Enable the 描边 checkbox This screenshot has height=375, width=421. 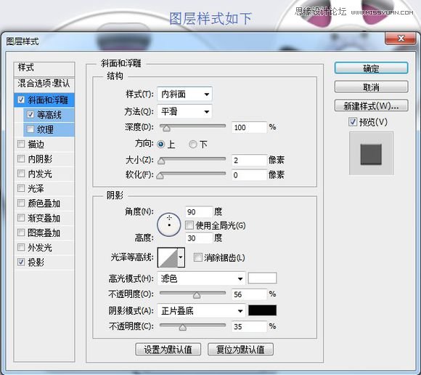point(21,144)
